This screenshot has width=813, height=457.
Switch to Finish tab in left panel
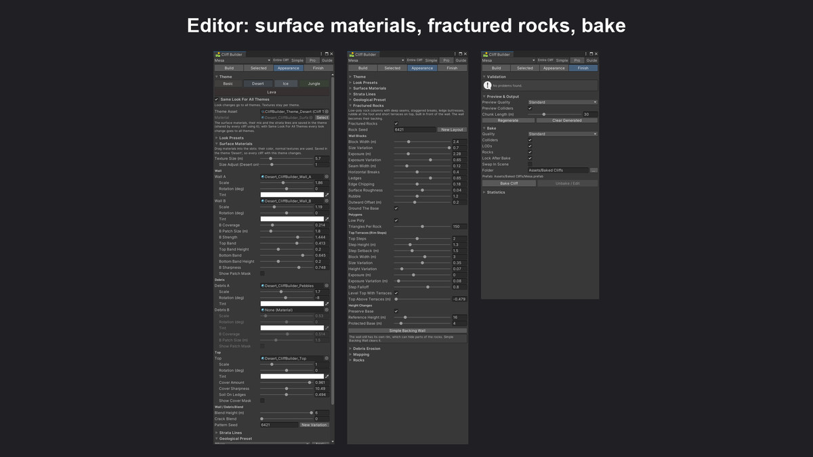click(318, 68)
